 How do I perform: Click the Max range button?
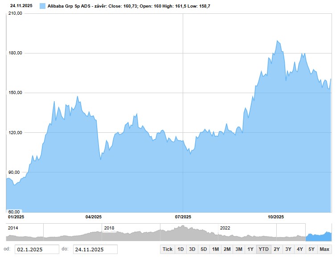(x=324, y=249)
